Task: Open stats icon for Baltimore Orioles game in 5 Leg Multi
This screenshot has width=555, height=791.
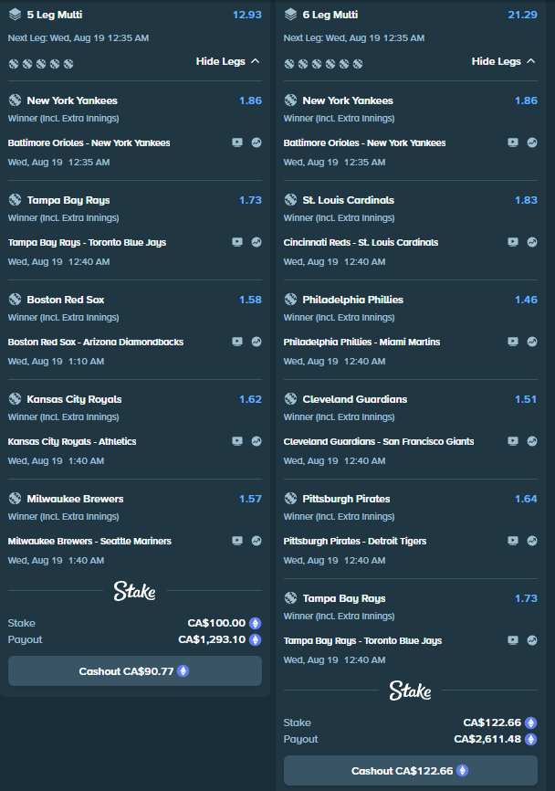Action: (x=257, y=142)
